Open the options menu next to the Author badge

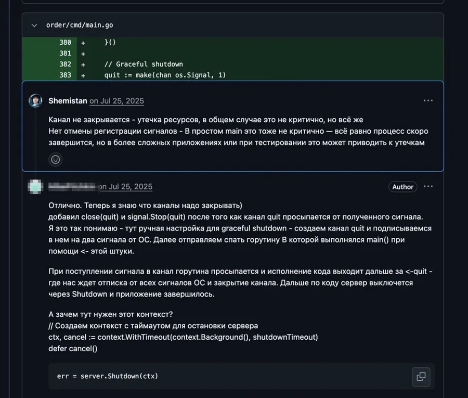428,187
